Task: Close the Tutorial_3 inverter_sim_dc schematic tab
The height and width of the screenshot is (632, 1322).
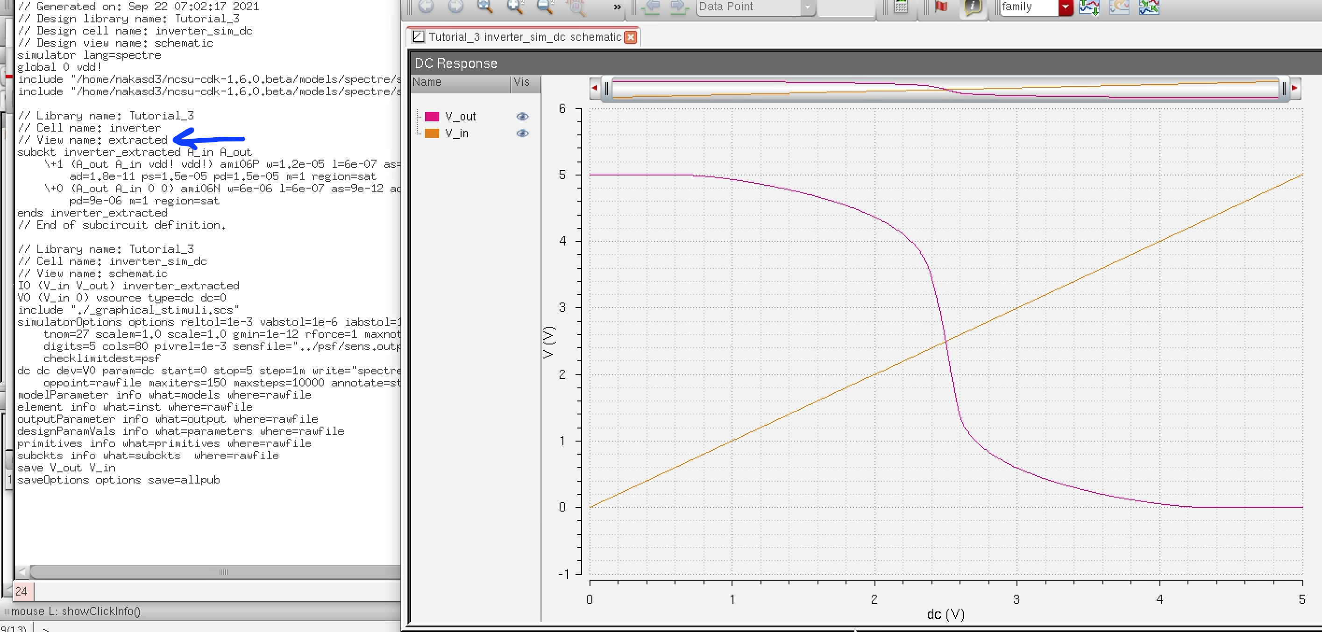Action: click(x=631, y=37)
